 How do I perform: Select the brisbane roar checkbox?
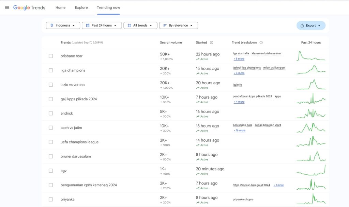tap(51, 56)
